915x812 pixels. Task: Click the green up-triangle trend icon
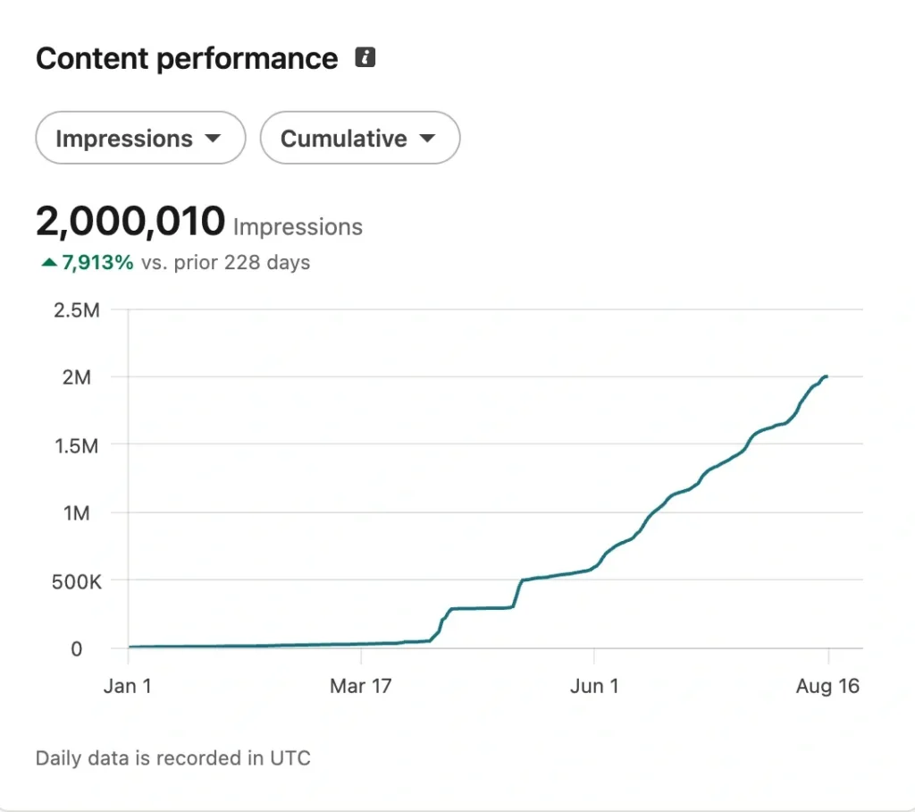click(49, 263)
